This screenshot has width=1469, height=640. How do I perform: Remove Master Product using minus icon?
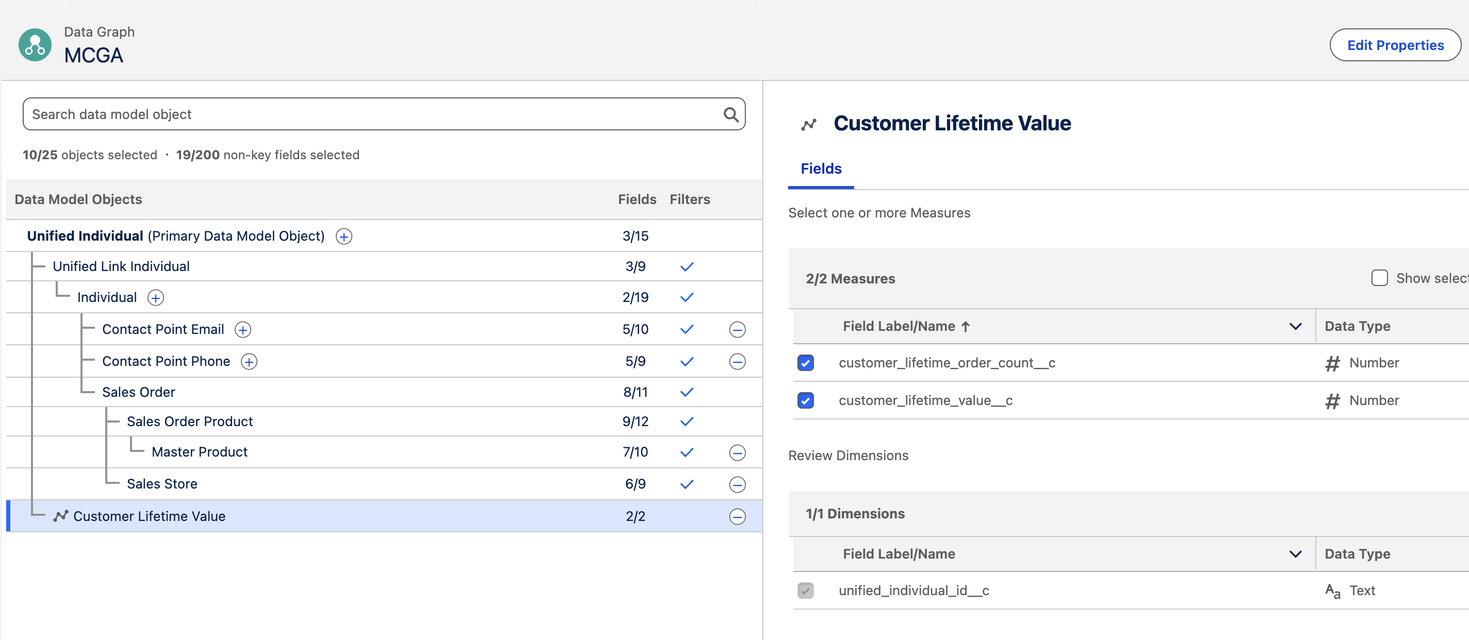pos(737,452)
